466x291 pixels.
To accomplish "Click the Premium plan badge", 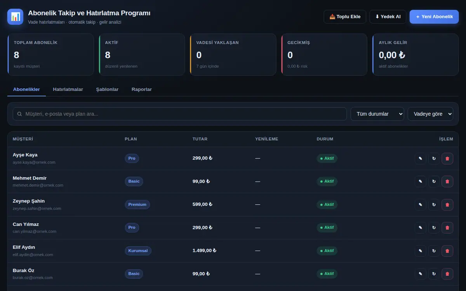I will coord(137,204).
